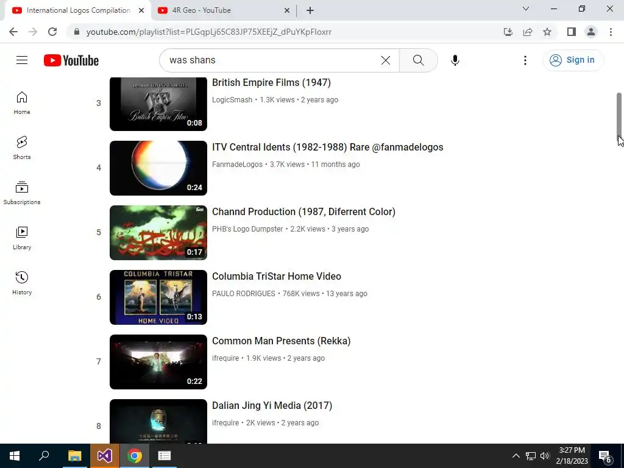
Task: Open the taskbar app with list-window icon
Action: click(165, 456)
